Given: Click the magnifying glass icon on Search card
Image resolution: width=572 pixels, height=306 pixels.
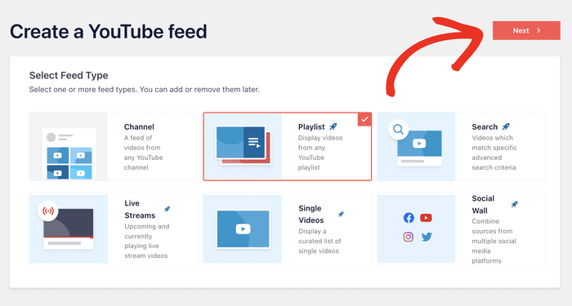Looking at the screenshot, I should click(399, 129).
